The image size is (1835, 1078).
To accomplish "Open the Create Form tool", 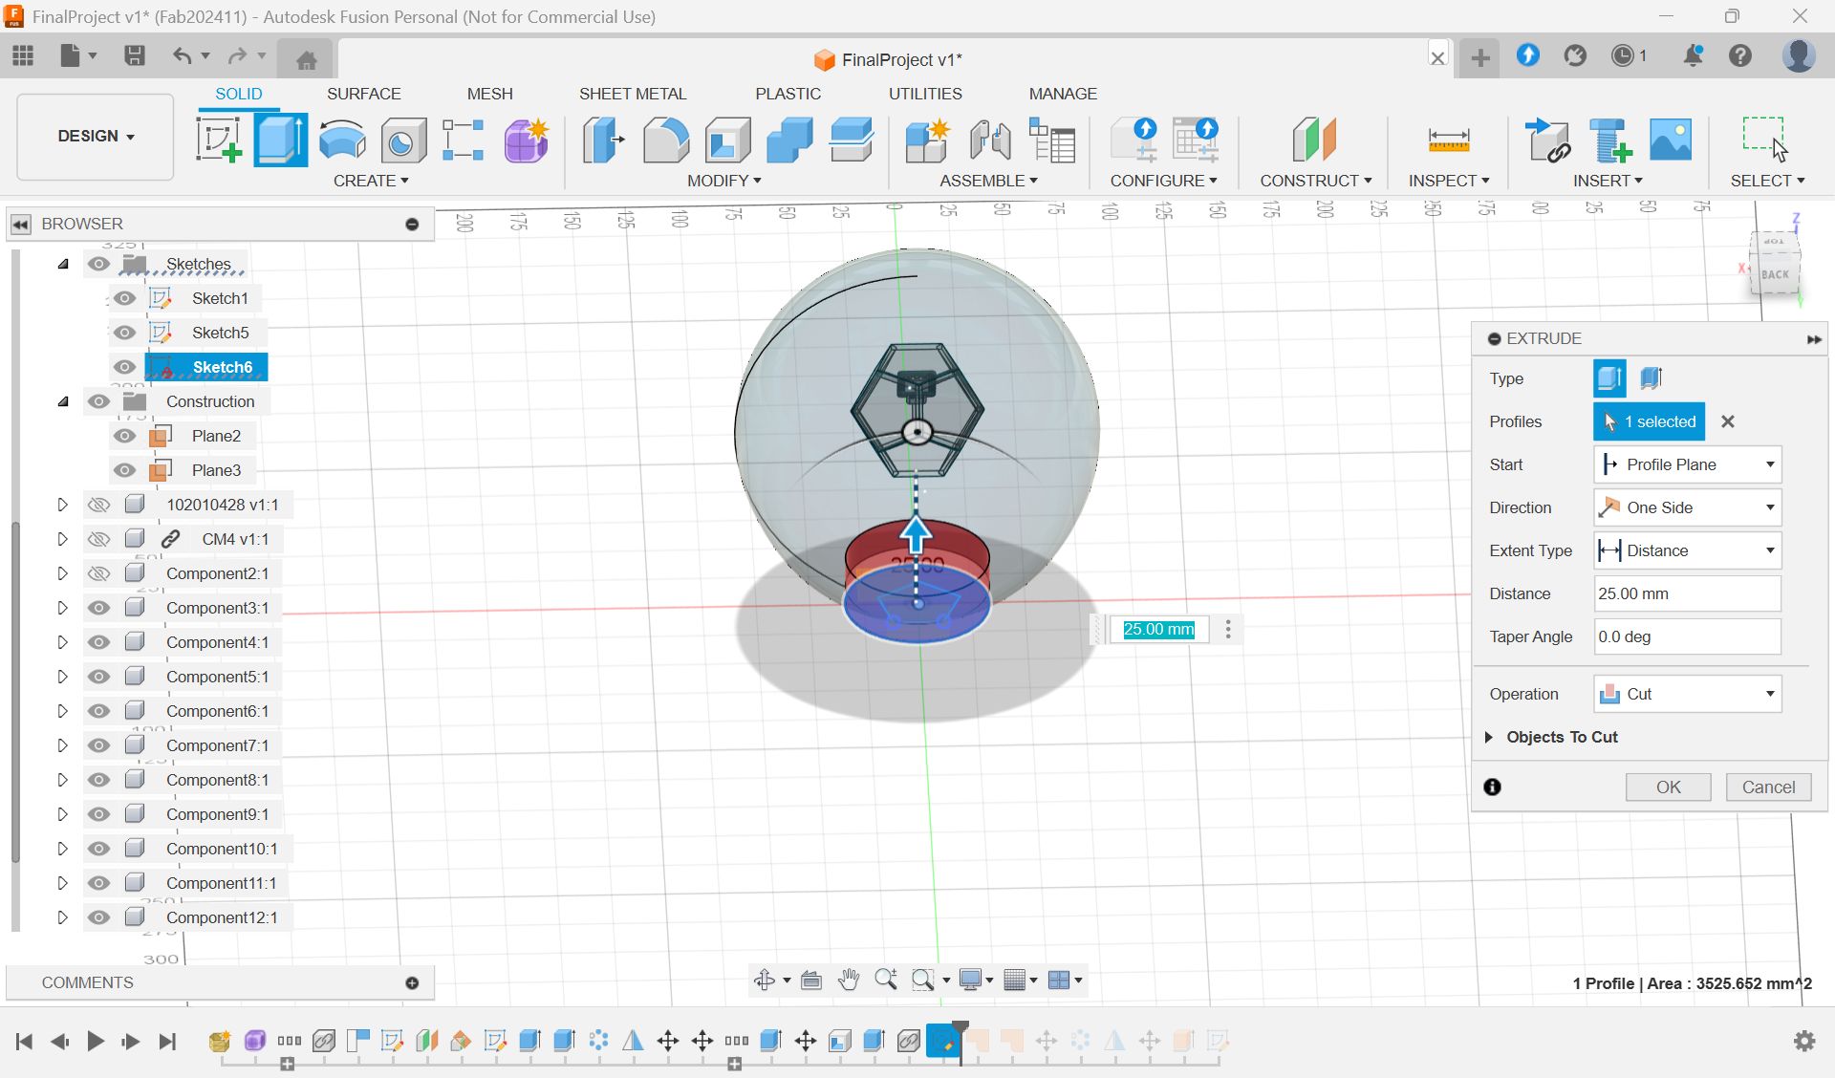I will [x=526, y=140].
